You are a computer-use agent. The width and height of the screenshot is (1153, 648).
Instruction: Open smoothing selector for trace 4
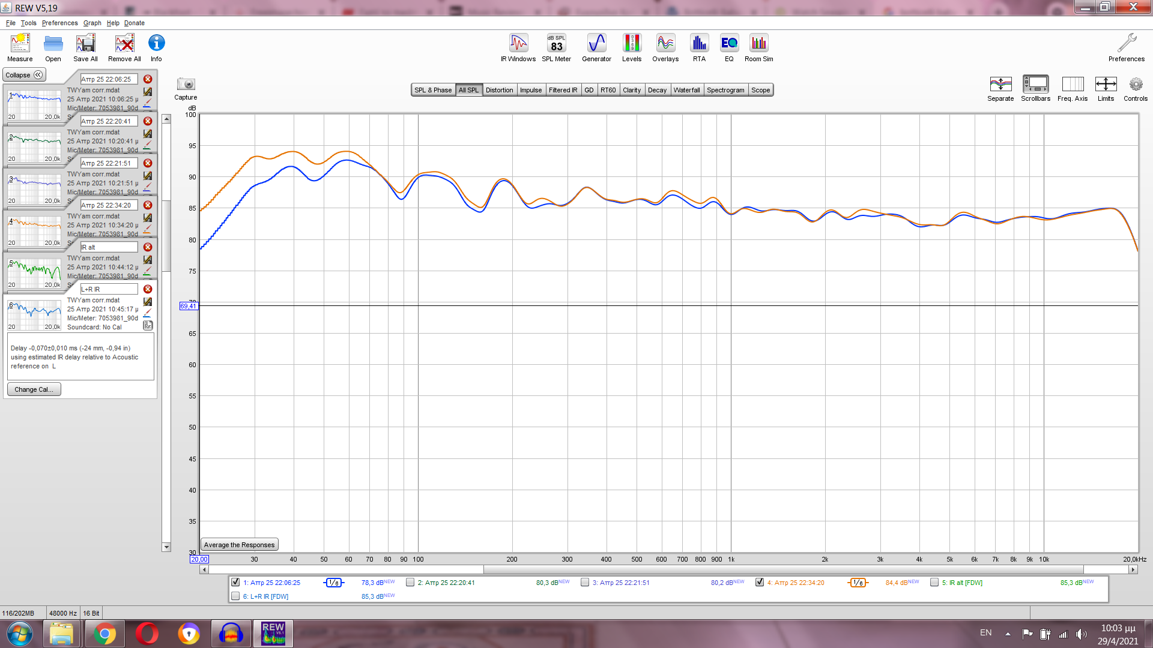(858, 583)
